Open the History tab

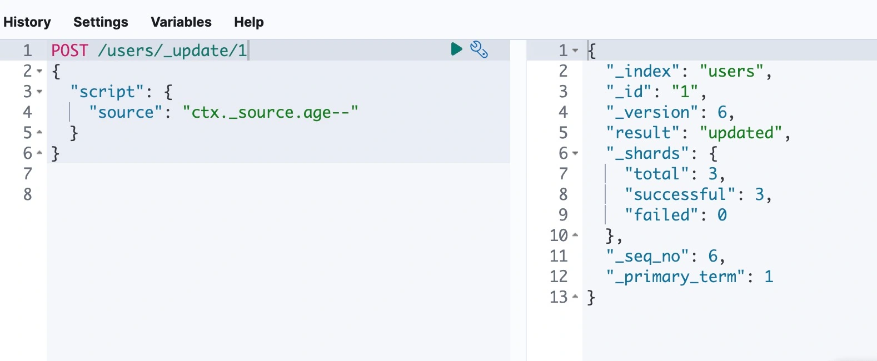click(x=27, y=22)
